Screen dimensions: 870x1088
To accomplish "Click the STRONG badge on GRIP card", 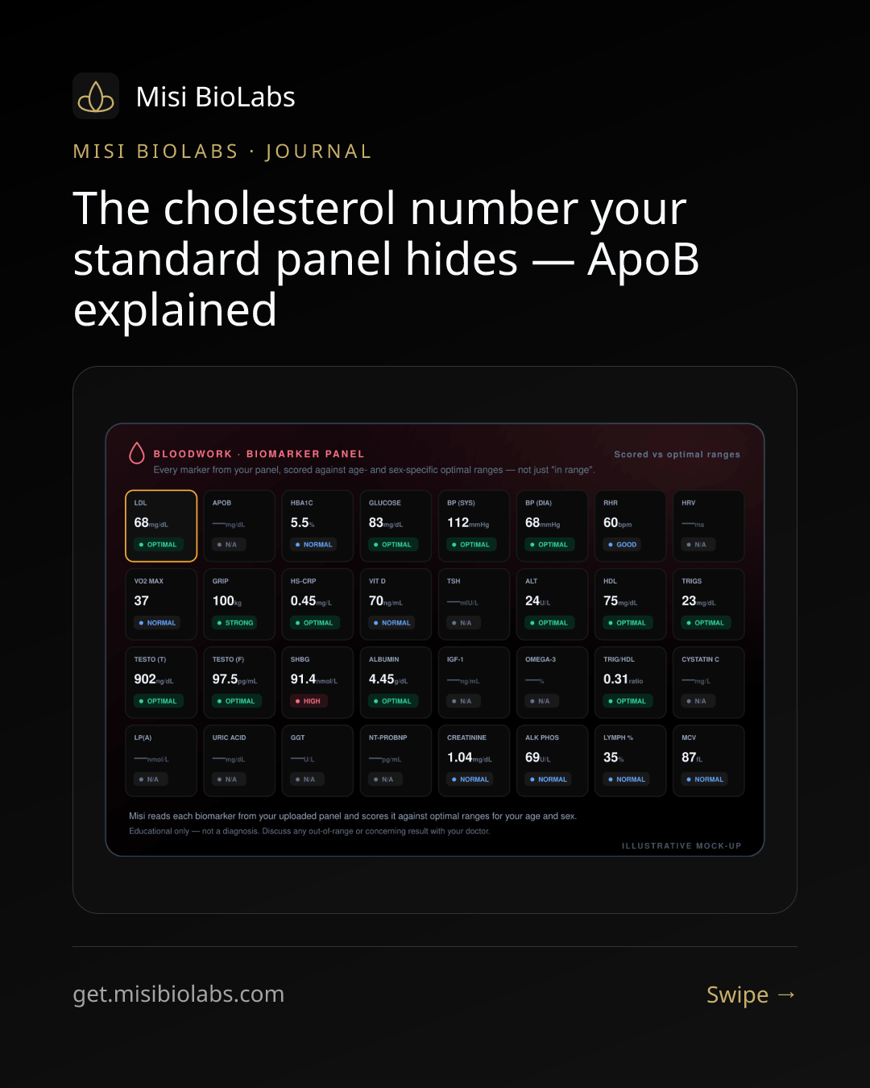I will click(235, 623).
